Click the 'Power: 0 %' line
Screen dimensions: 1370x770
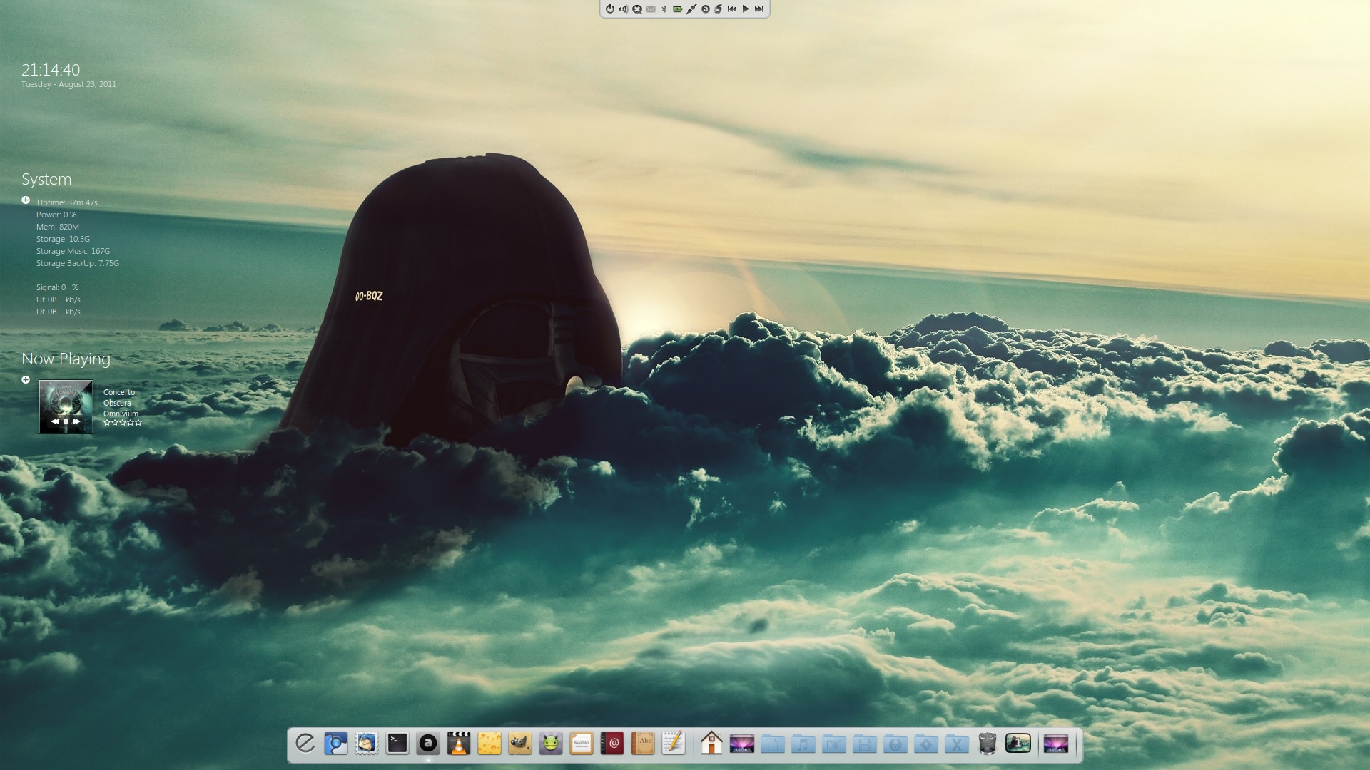(56, 215)
